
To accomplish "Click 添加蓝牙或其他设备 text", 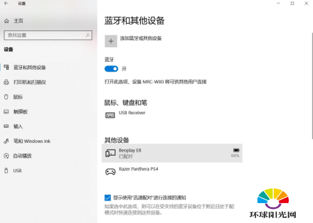I will 141,38.
